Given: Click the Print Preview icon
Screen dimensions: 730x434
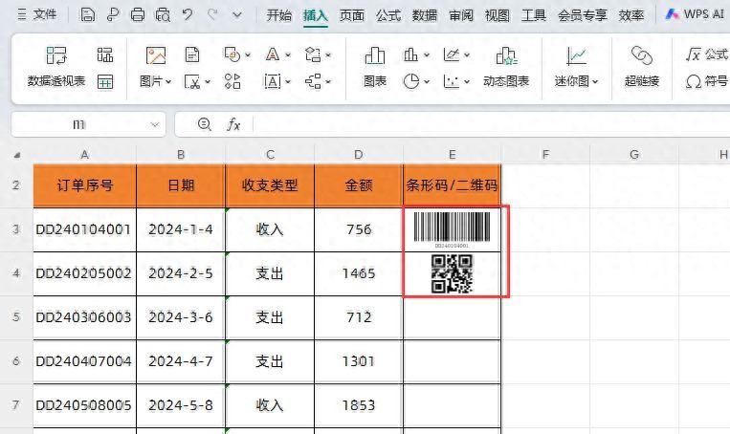Looking at the screenshot, I should 163,15.
